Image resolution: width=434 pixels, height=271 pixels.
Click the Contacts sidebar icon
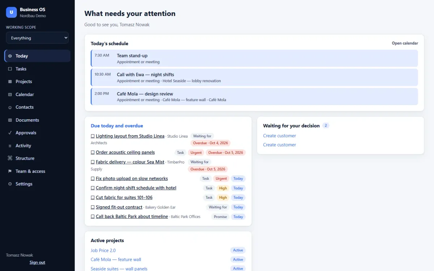coord(10,107)
